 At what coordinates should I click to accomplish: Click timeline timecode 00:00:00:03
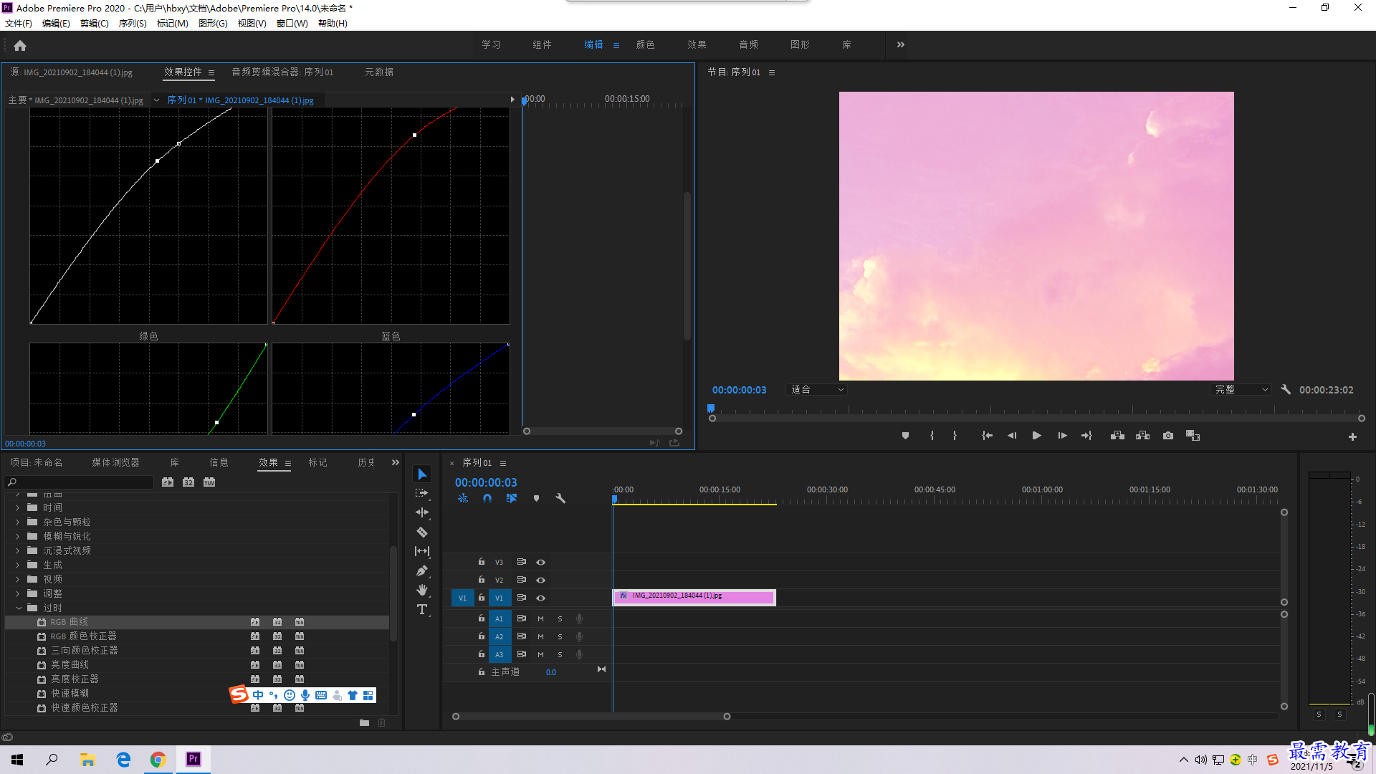486,483
